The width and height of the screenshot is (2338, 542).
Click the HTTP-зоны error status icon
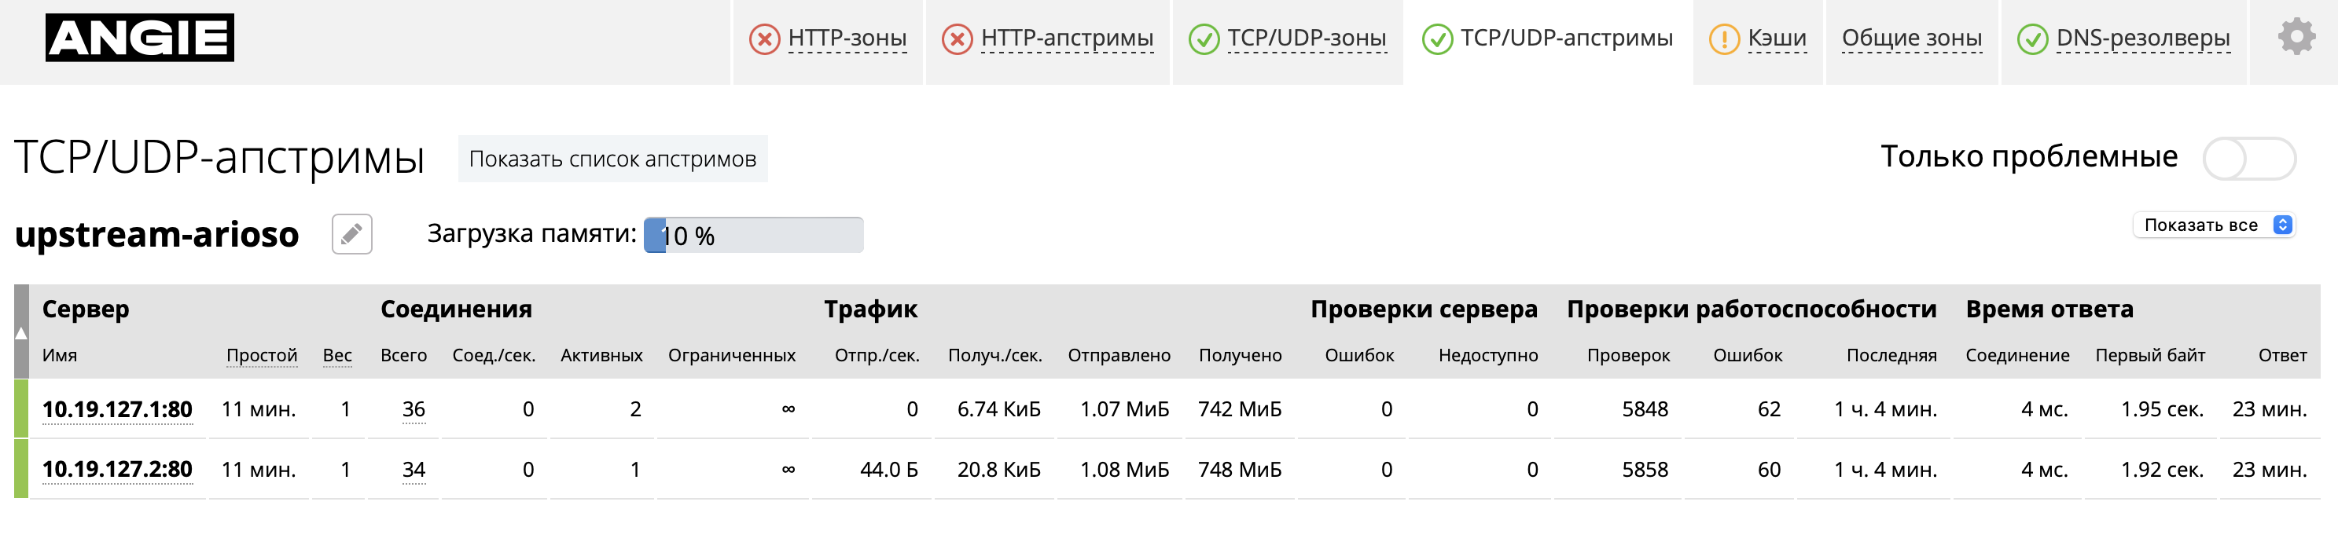[x=764, y=39]
